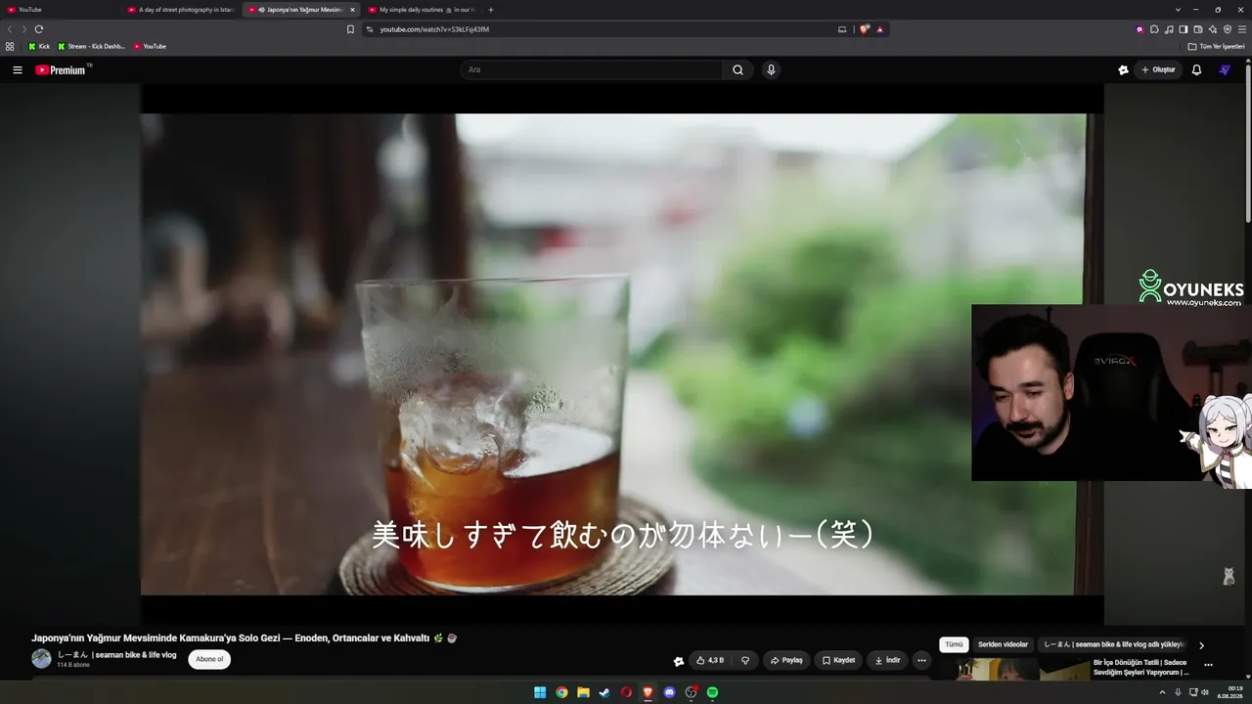This screenshot has height=704, width=1252.
Task: Show hidden system tray icons chevron
Action: 1163,692
